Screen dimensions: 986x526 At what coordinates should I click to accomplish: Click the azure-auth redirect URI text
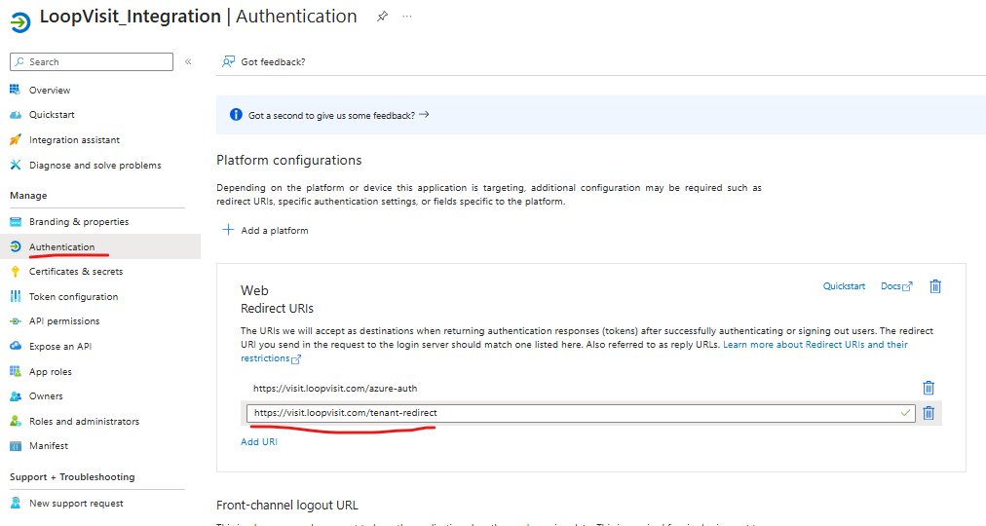pyautogui.click(x=335, y=389)
